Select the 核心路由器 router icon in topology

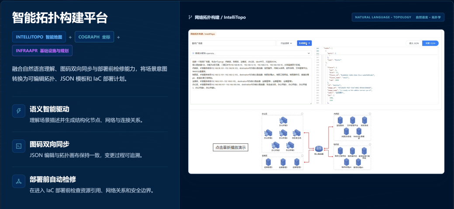click(x=319, y=149)
